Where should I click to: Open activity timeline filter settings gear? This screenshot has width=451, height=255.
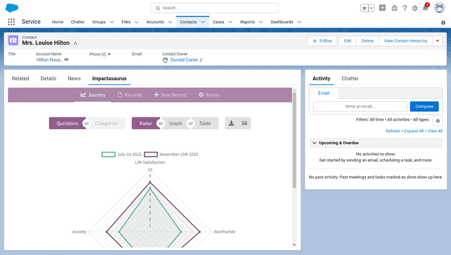[x=438, y=121]
